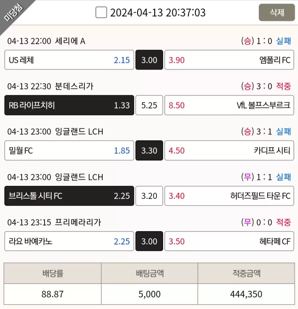Select the 3.20 draw odds box

pos(149,196)
